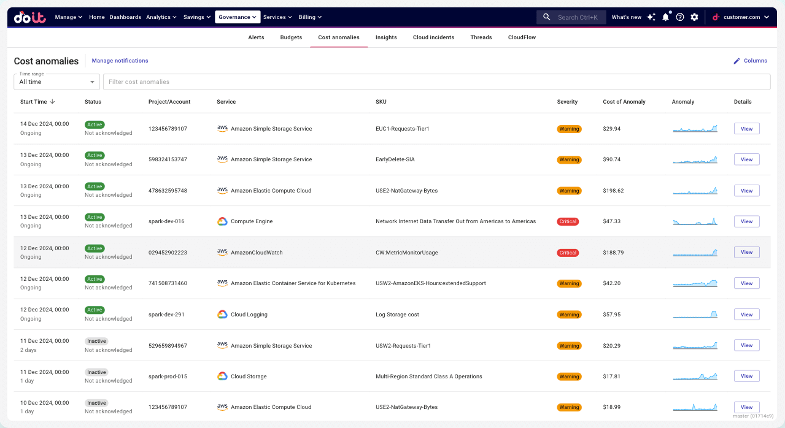
Task: Click the Manage notifications link
Action: click(120, 61)
